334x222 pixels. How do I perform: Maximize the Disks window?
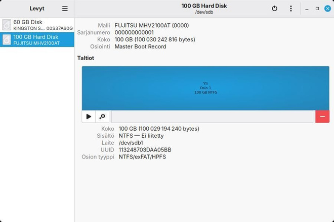(x=317, y=9)
